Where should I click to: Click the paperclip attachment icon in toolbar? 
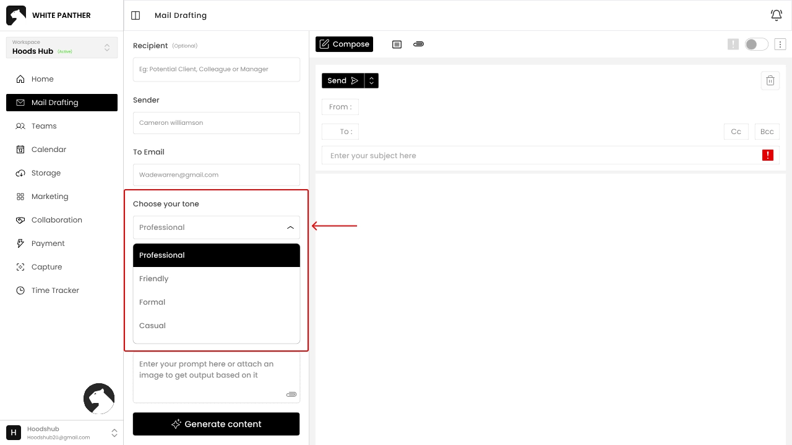418,44
